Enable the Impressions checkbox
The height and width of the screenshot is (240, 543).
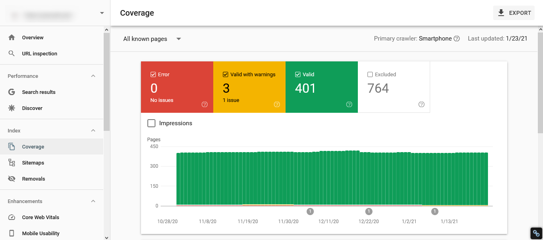click(x=151, y=123)
